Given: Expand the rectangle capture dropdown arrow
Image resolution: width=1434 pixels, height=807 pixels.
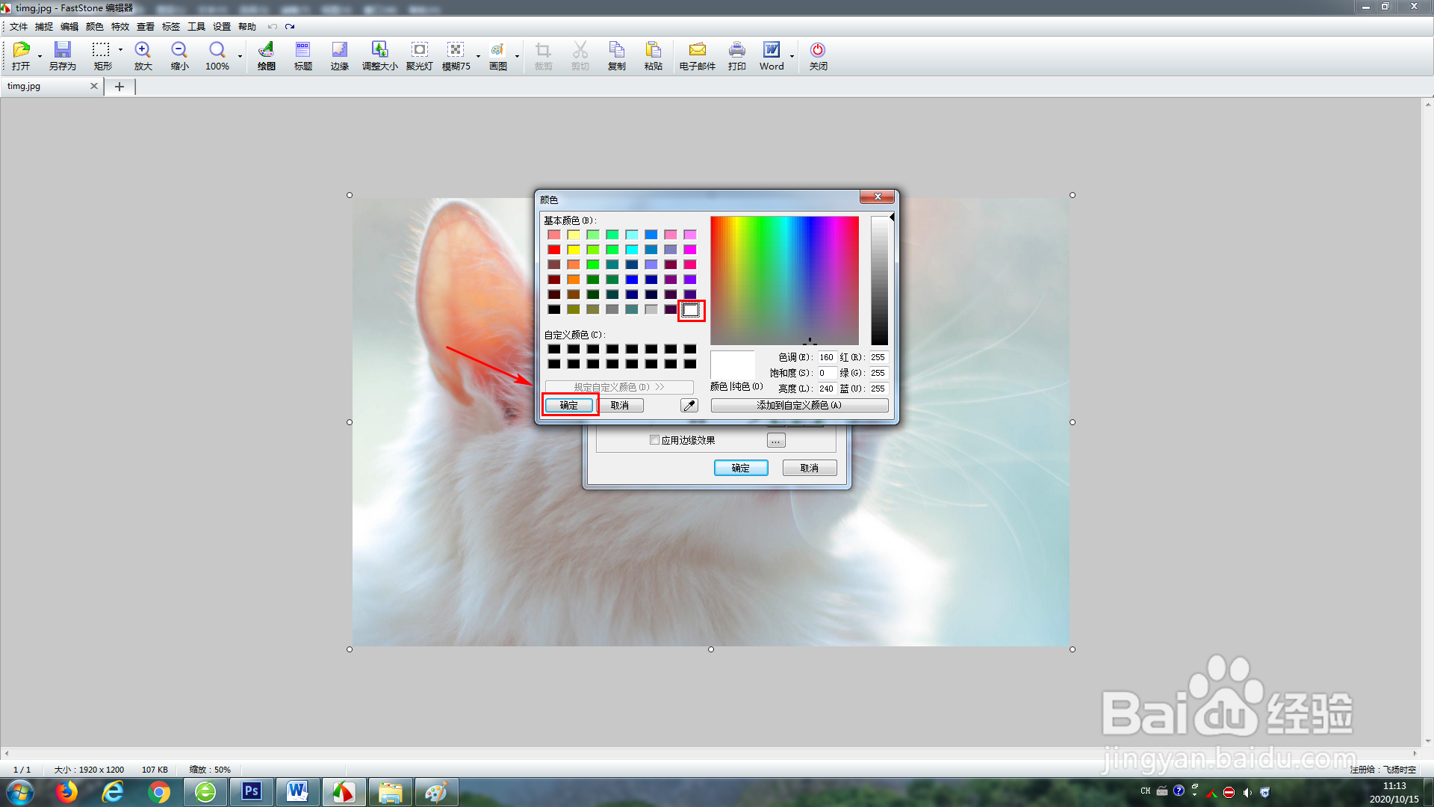Looking at the screenshot, I should tap(120, 50).
